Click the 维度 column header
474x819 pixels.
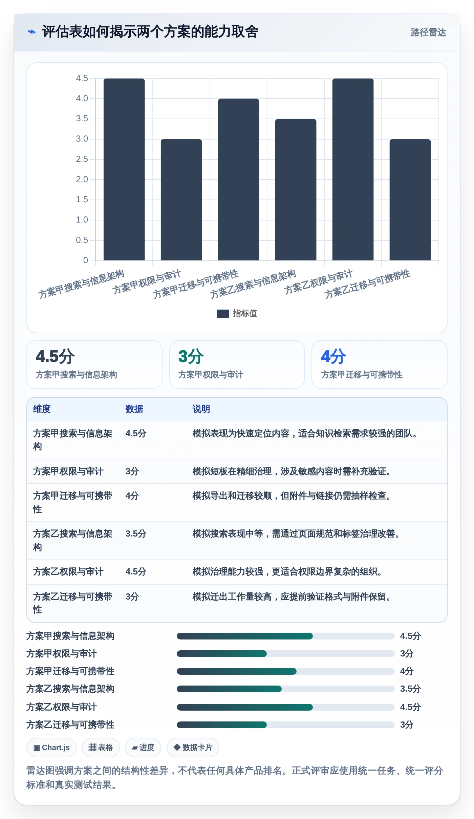click(42, 409)
